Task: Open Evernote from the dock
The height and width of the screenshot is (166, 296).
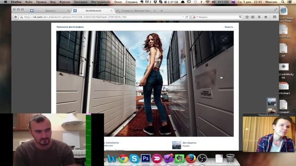Action: point(179,159)
